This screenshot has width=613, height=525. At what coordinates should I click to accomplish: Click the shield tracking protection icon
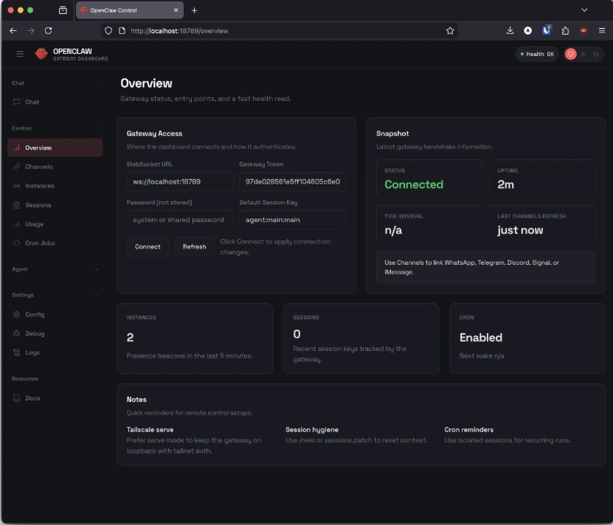[x=108, y=30]
